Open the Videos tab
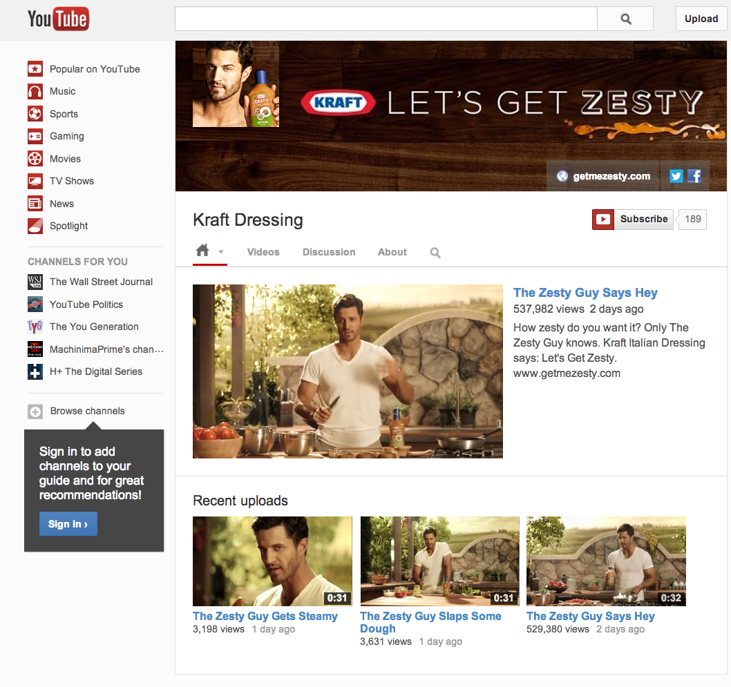This screenshot has height=687, width=731. (263, 252)
